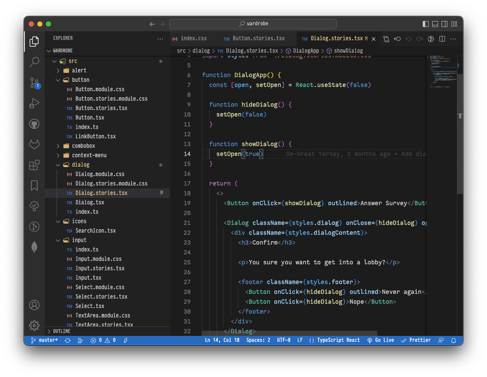Open the Accounts icon in activity bar
The width and height of the screenshot is (487, 377).
click(34, 305)
